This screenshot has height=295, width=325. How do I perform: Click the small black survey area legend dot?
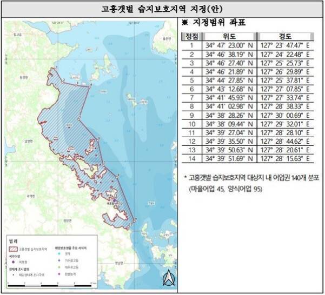tap(14, 274)
